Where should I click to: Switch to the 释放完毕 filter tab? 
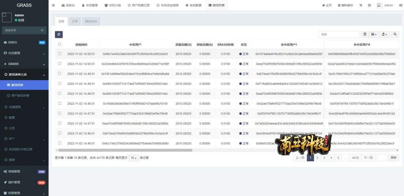coord(91,21)
